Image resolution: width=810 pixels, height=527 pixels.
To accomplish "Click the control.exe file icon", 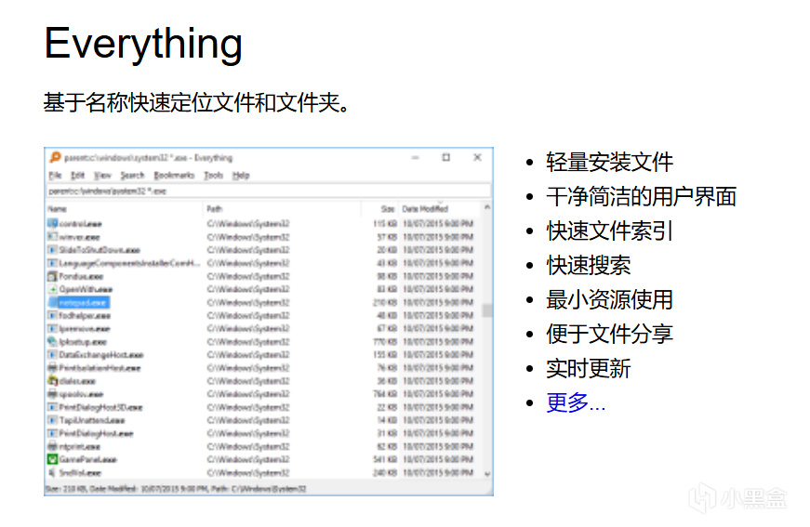I will click(x=52, y=223).
